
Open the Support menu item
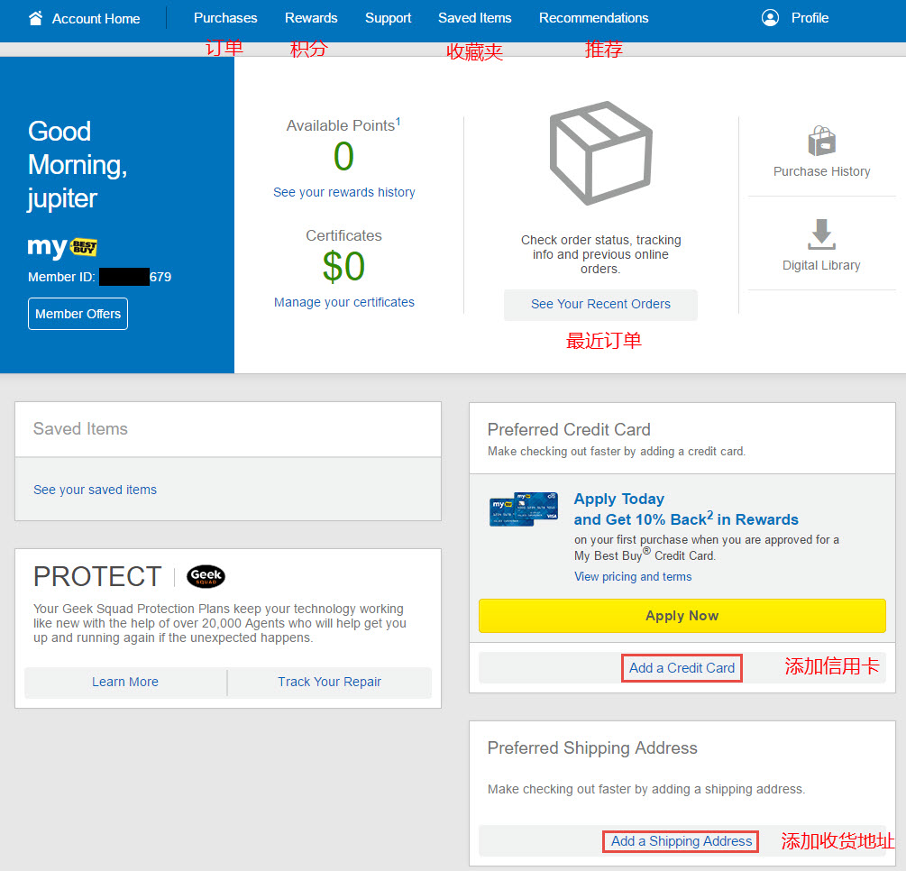(388, 18)
